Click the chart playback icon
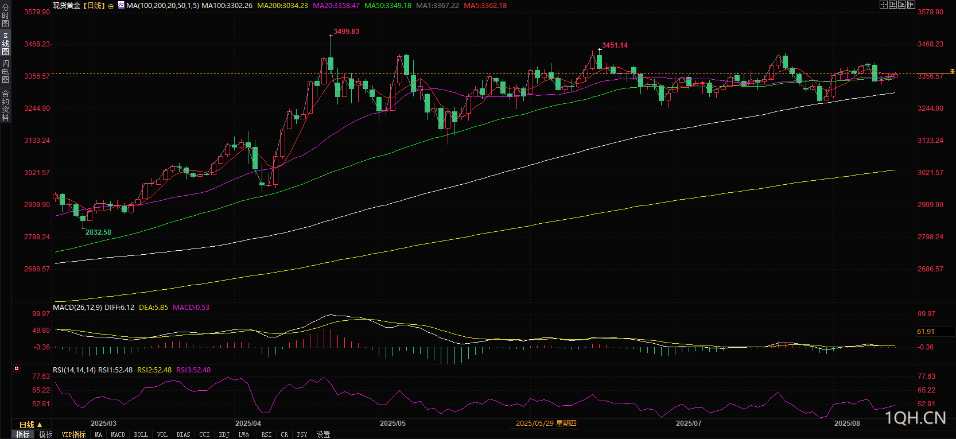 coord(902,5)
